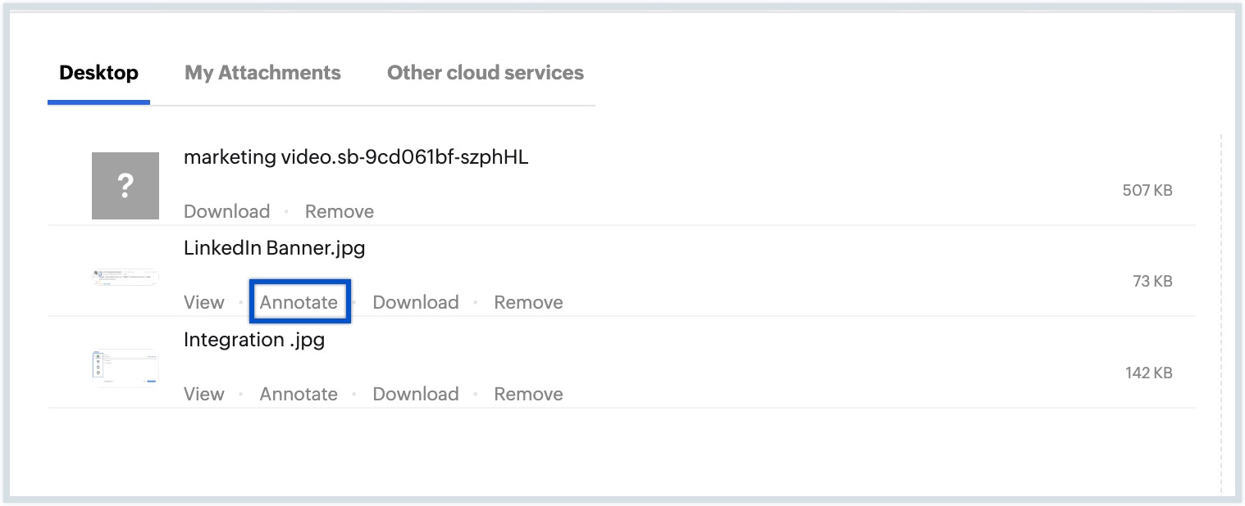Click the LinkedIn Banner.jpg file name

[274, 248]
